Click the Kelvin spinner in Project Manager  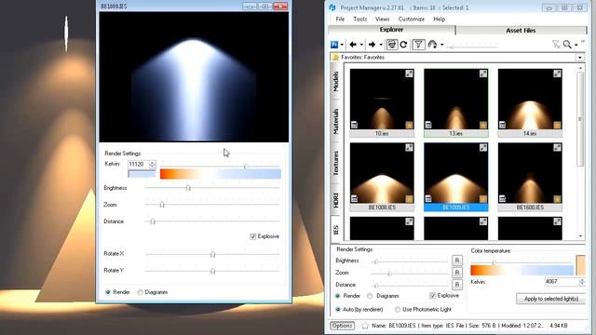[x=582, y=282]
